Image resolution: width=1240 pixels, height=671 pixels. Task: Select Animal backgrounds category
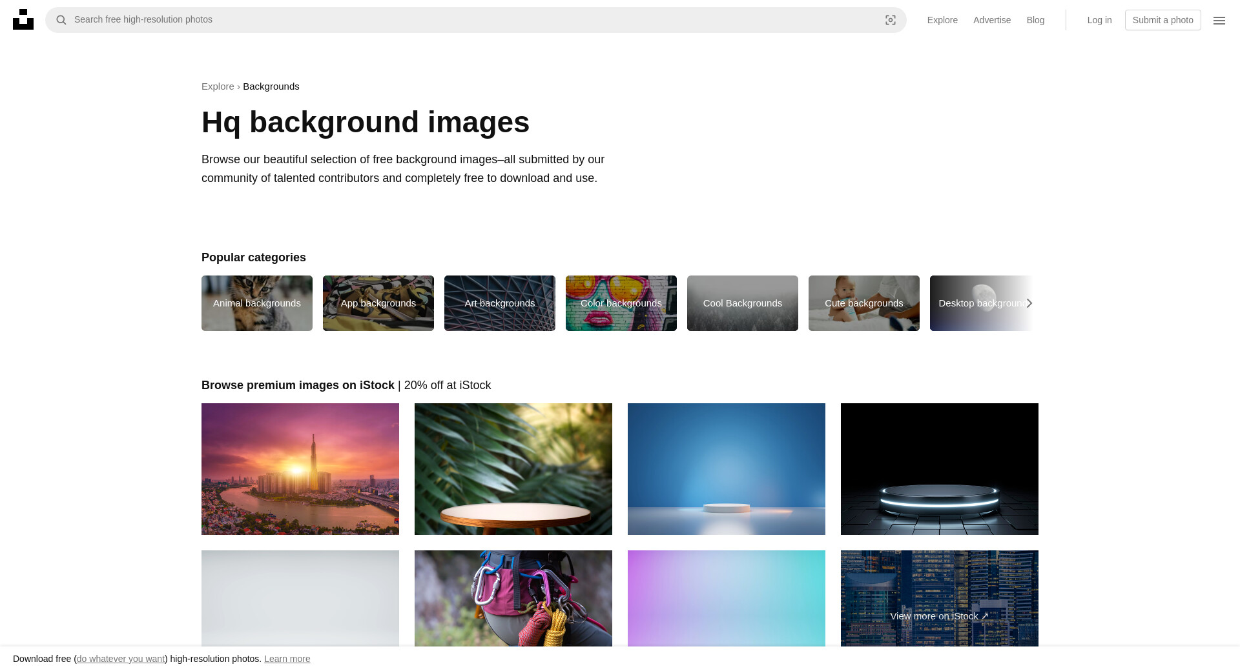click(x=257, y=303)
